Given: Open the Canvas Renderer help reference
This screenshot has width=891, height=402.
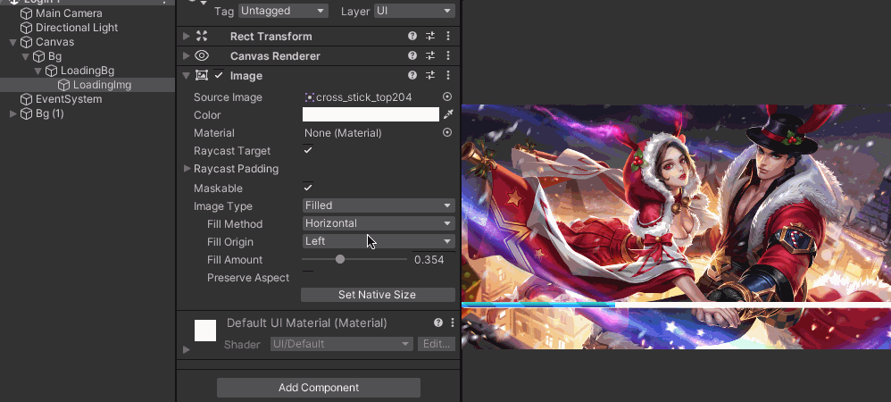Looking at the screenshot, I should [412, 55].
